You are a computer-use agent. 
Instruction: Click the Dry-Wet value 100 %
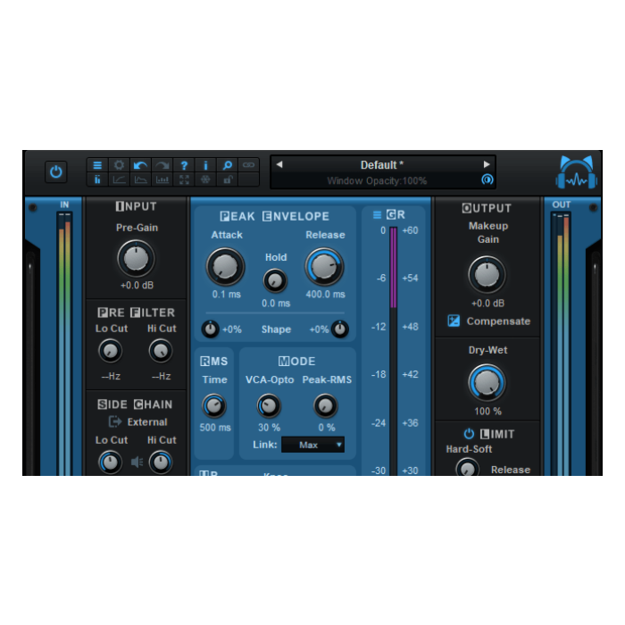(487, 412)
